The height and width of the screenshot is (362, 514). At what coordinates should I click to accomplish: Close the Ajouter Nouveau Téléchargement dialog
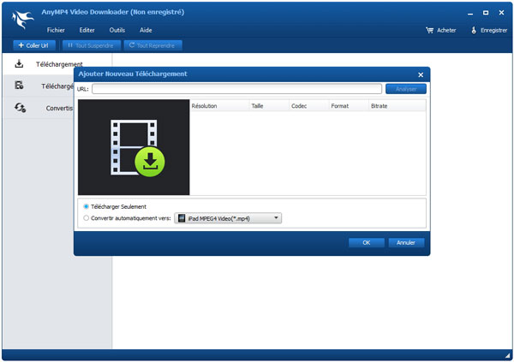[420, 75]
